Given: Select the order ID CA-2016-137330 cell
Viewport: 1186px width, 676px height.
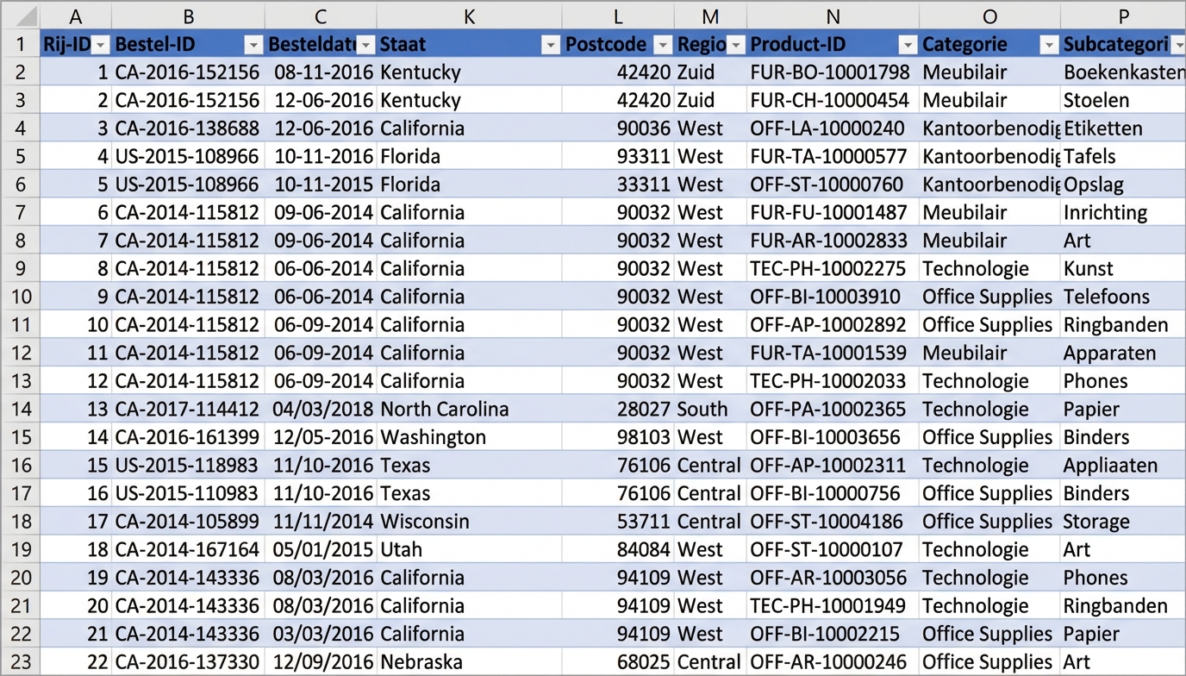Looking at the screenshot, I should coord(187,662).
